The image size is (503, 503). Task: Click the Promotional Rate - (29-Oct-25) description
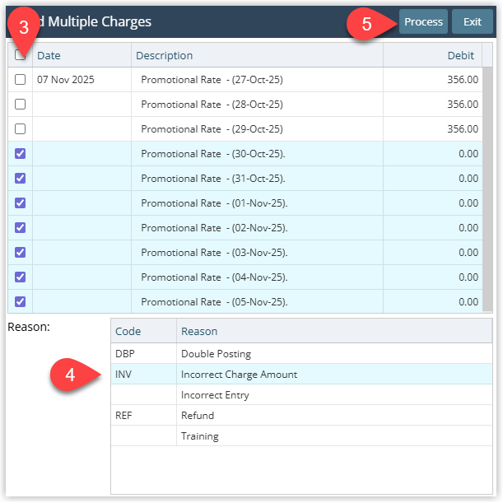(x=212, y=128)
